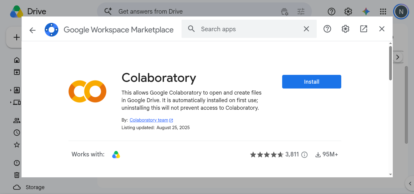The image size is (414, 194).
Task: Click Drive's AI search sparkle magnifier icon
Action: (108, 12)
